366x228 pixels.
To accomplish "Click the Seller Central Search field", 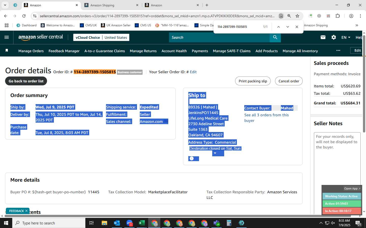I will click(219, 37).
